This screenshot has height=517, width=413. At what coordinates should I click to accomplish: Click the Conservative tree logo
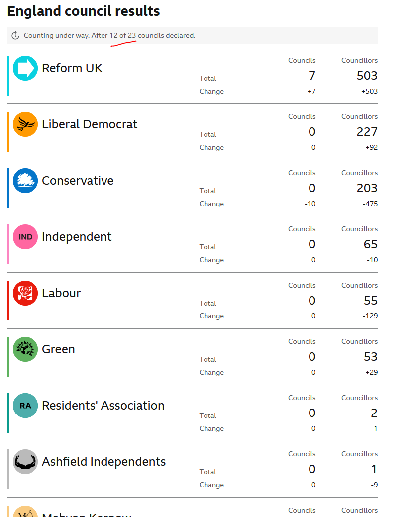[25, 181]
